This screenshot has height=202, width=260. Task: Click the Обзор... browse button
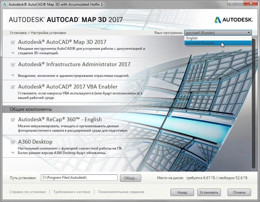(130, 178)
